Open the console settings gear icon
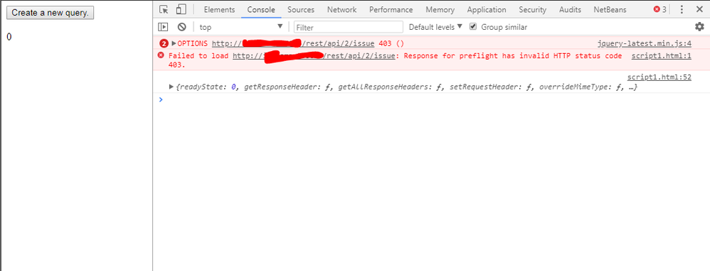 point(699,27)
